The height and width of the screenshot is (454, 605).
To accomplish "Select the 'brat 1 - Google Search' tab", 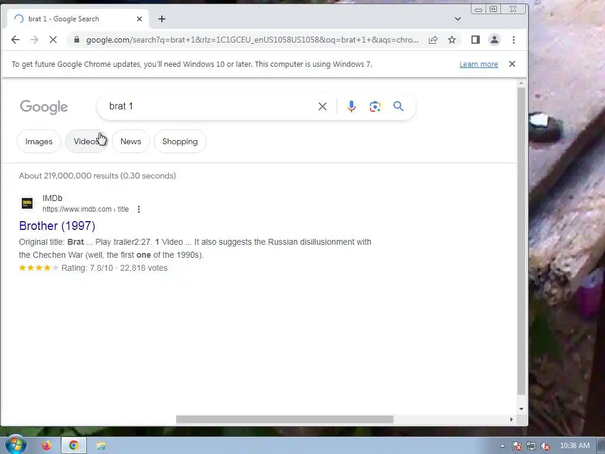I will (x=77, y=19).
